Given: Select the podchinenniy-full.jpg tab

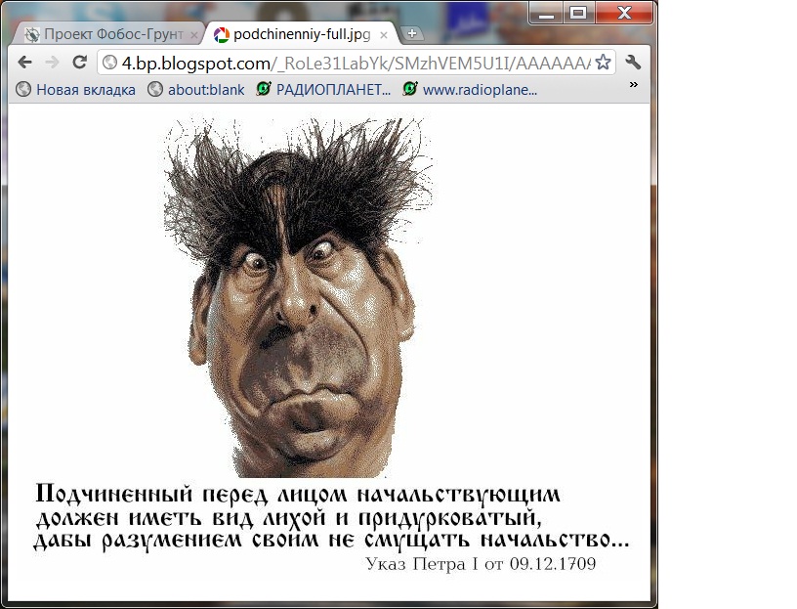Looking at the screenshot, I should [x=301, y=34].
